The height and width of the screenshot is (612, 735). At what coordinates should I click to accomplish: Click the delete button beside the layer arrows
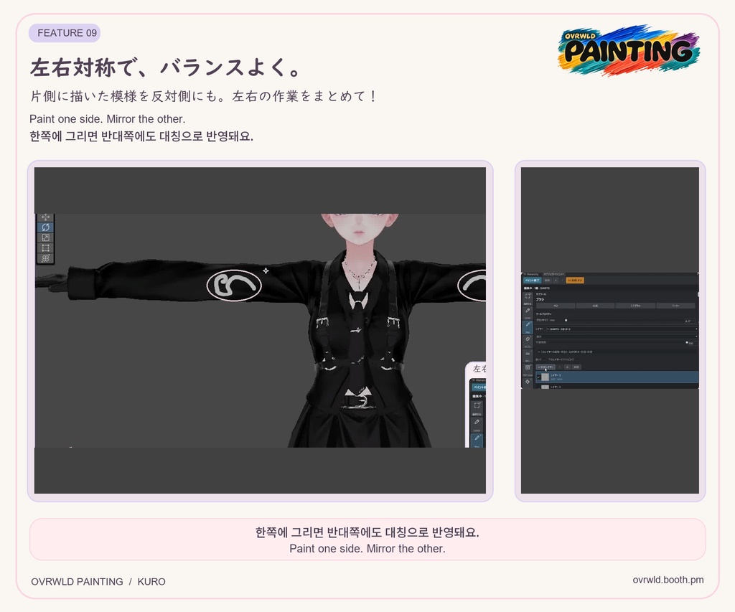point(576,367)
